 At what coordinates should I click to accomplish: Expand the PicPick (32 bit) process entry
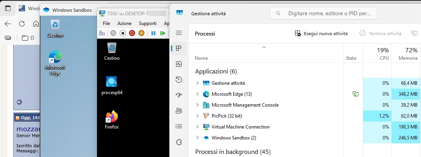tap(197, 116)
